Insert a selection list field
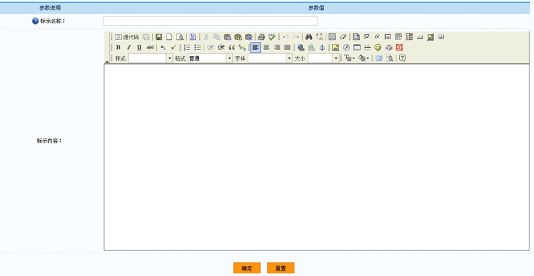The width and height of the screenshot is (534, 276). click(x=409, y=37)
